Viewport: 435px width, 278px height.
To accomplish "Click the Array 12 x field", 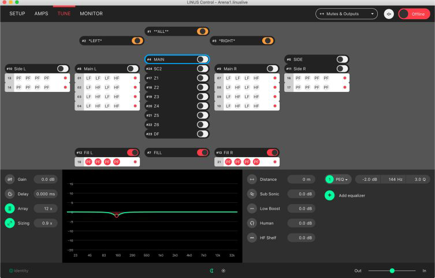I will point(46,209).
